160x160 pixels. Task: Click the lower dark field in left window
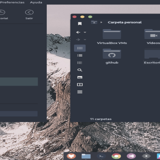coord(19,114)
